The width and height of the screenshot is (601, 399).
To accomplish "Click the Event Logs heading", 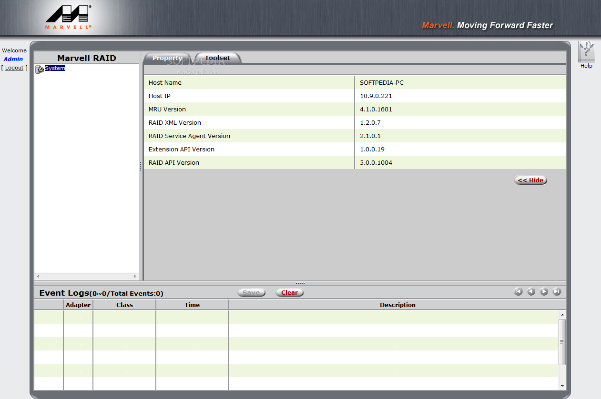I will pos(64,293).
